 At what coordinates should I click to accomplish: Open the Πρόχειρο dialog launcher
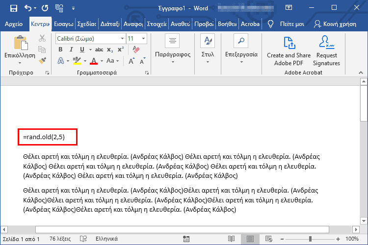(x=47, y=73)
